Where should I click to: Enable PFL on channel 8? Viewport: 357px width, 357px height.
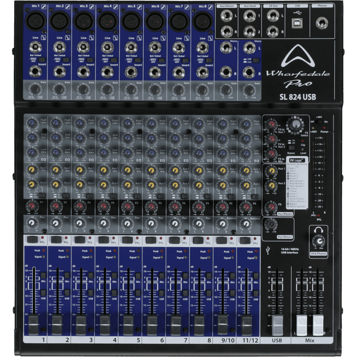(x=198, y=240)
